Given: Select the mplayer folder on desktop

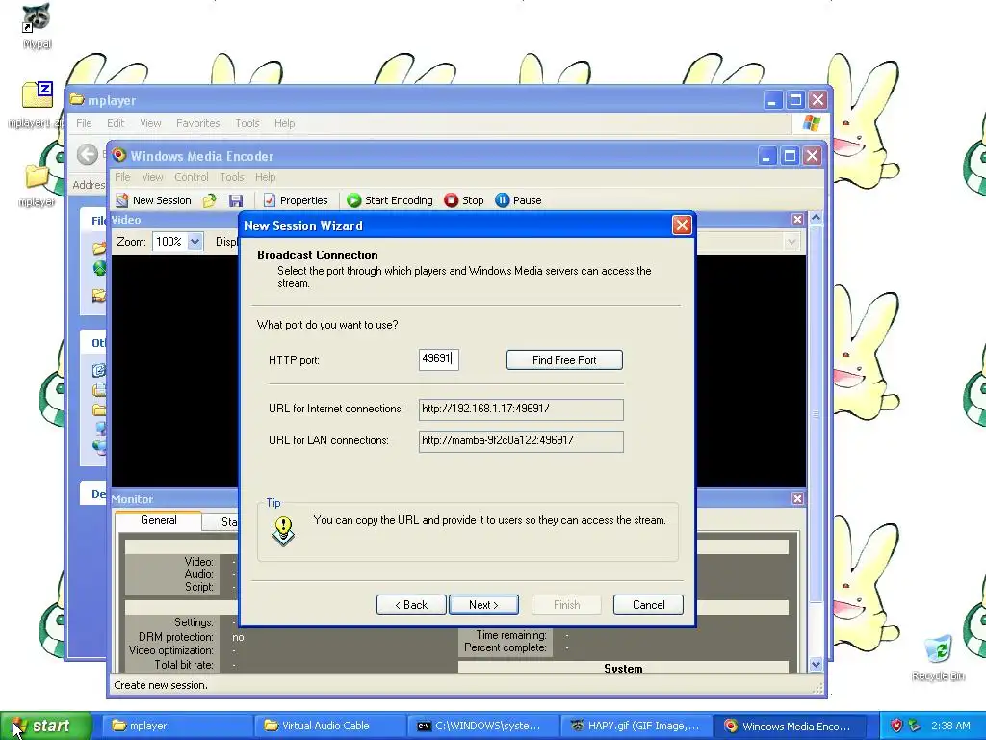Looking at the screenshot, I should pyautogui.click(x=37, y=185).
